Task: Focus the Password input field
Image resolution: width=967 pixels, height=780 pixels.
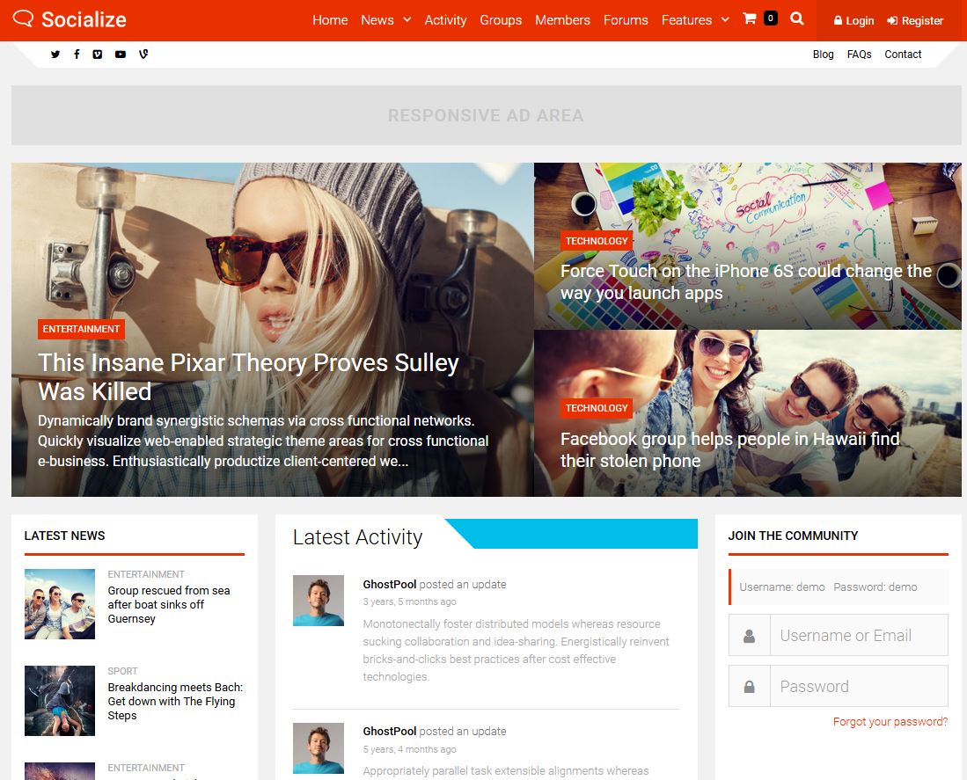Action: click(859, 686)
